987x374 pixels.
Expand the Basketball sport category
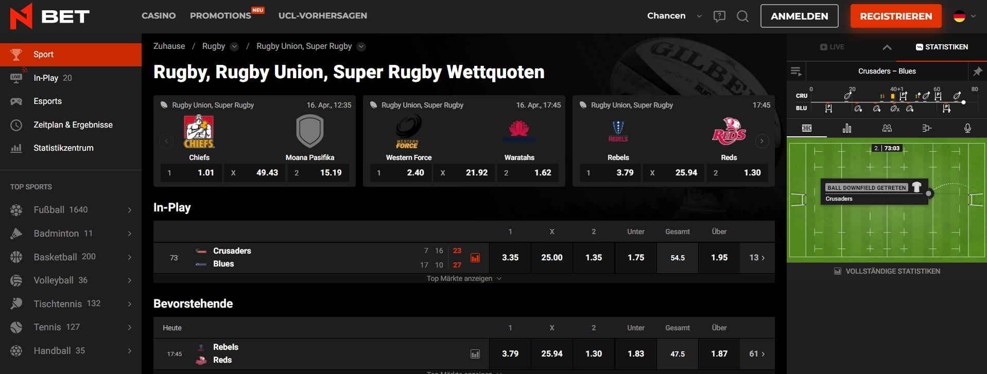click(130, 257)
